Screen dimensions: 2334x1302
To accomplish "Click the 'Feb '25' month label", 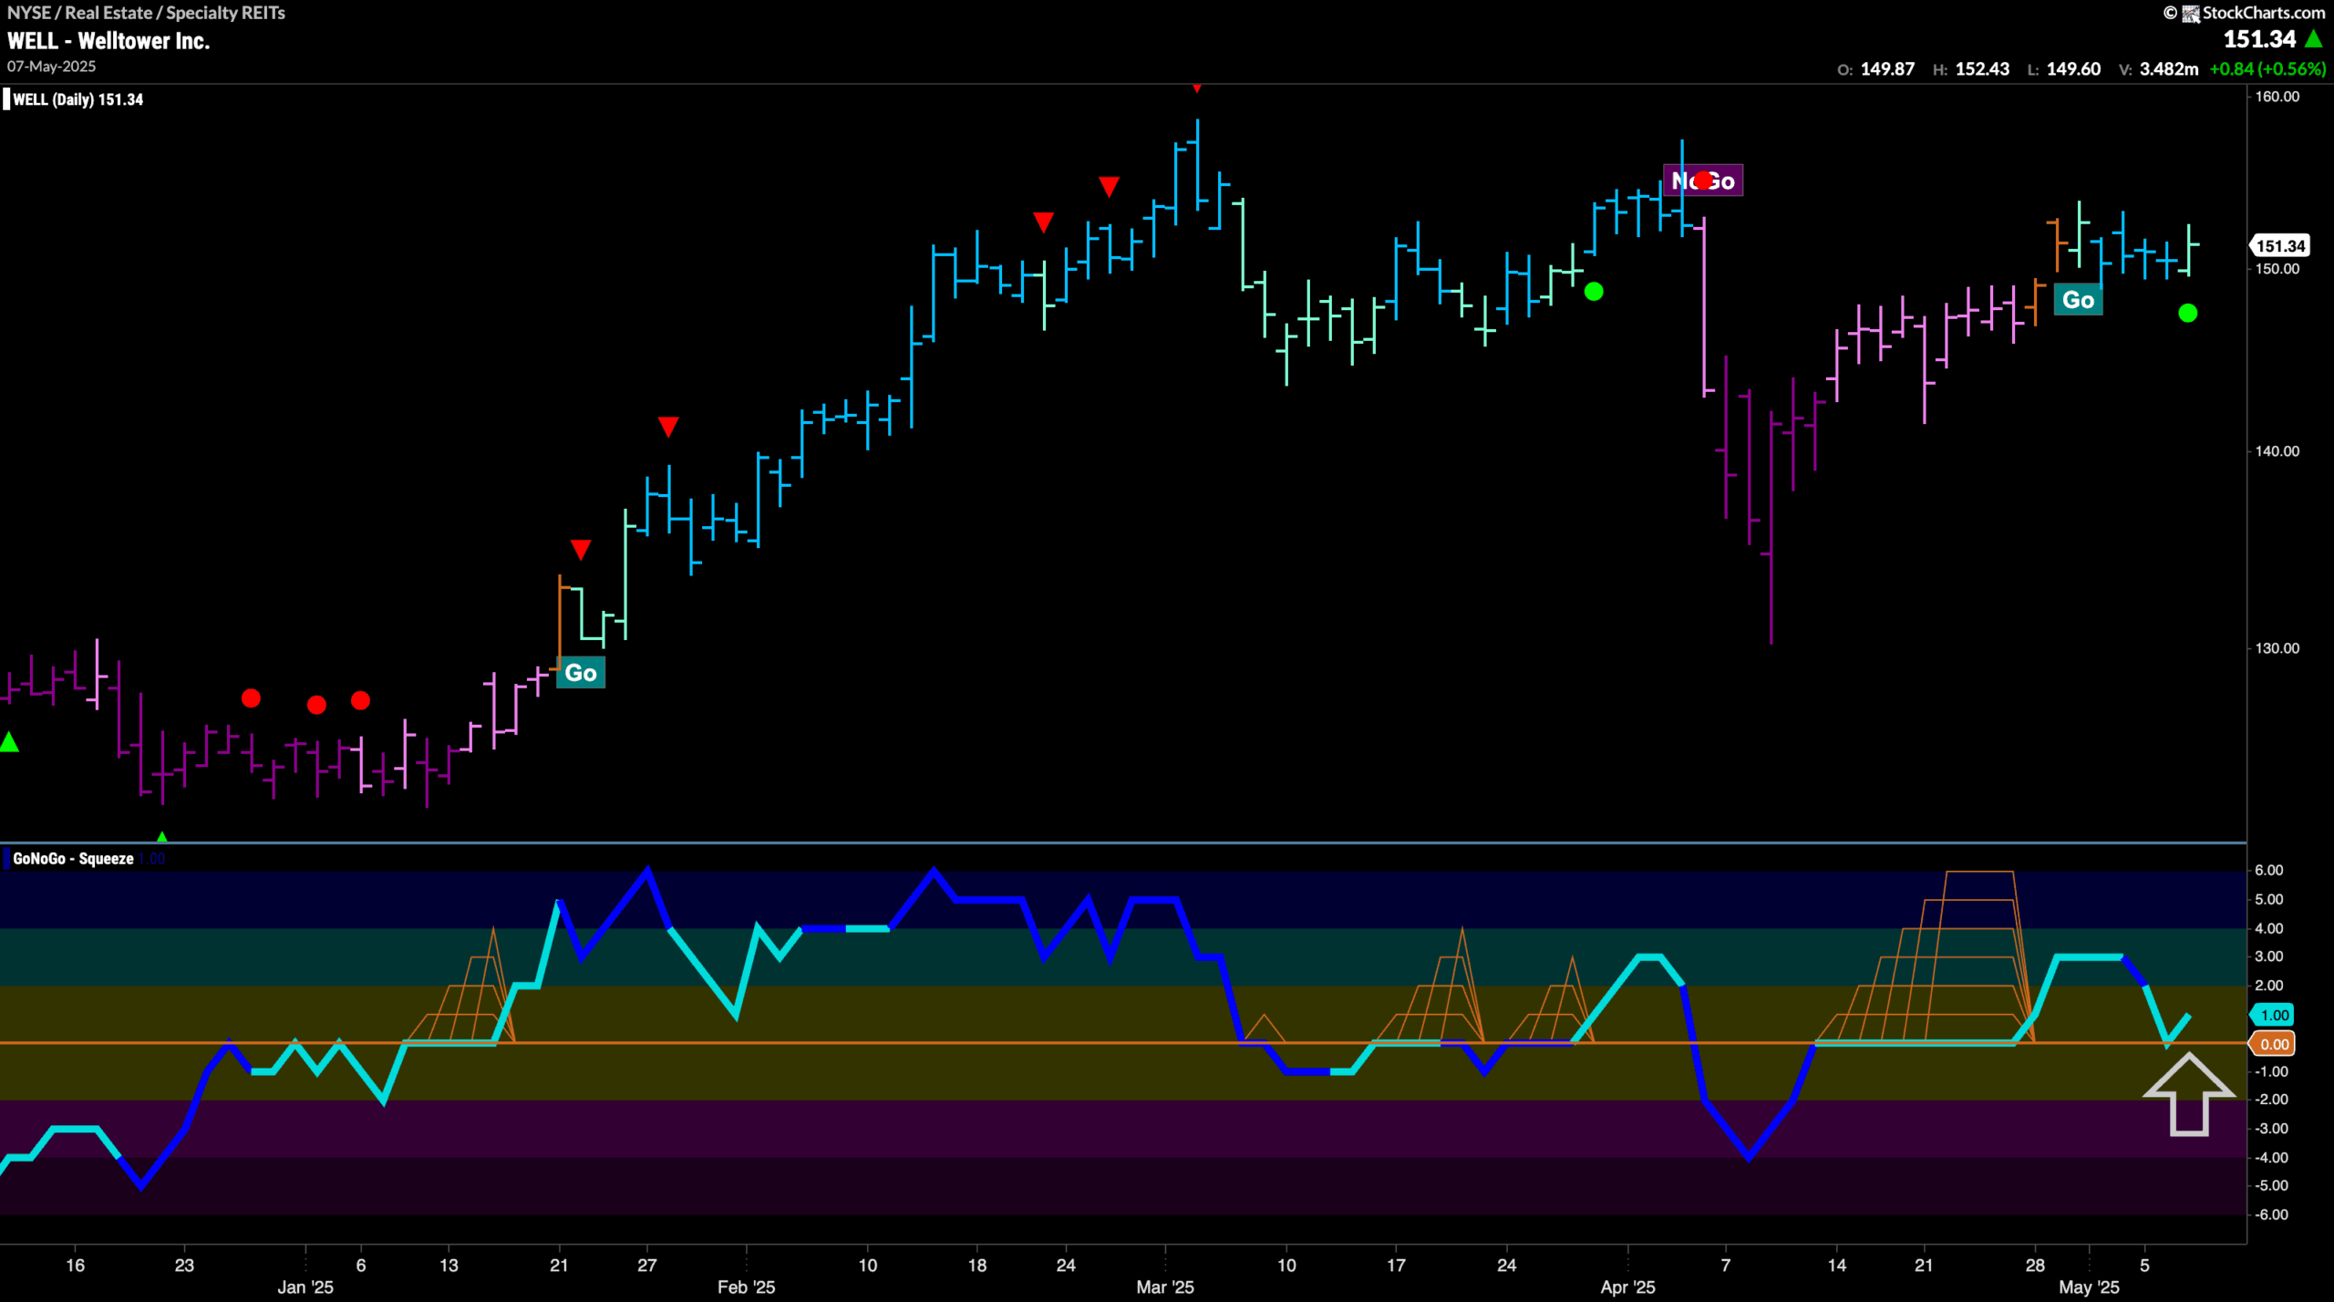I will [746, 1287].
